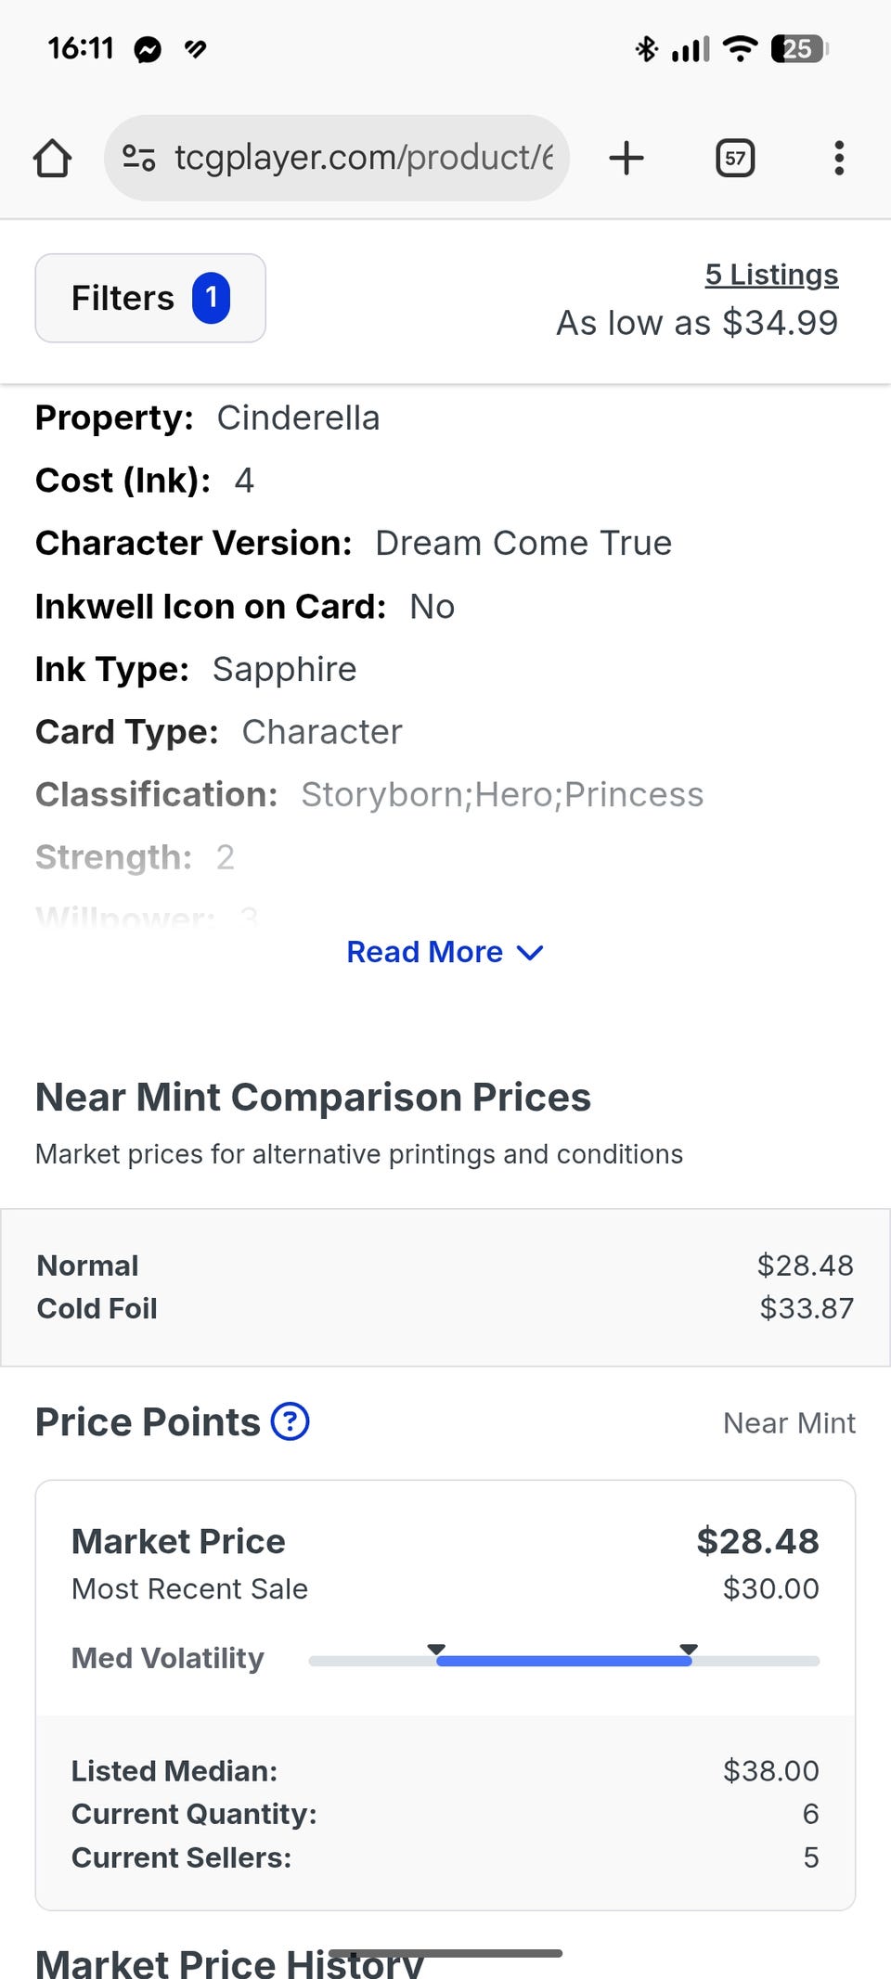Viewport: 891px width, 1979px height.
Task: Open the browser three-dot menu
Action: click(839, 158)
